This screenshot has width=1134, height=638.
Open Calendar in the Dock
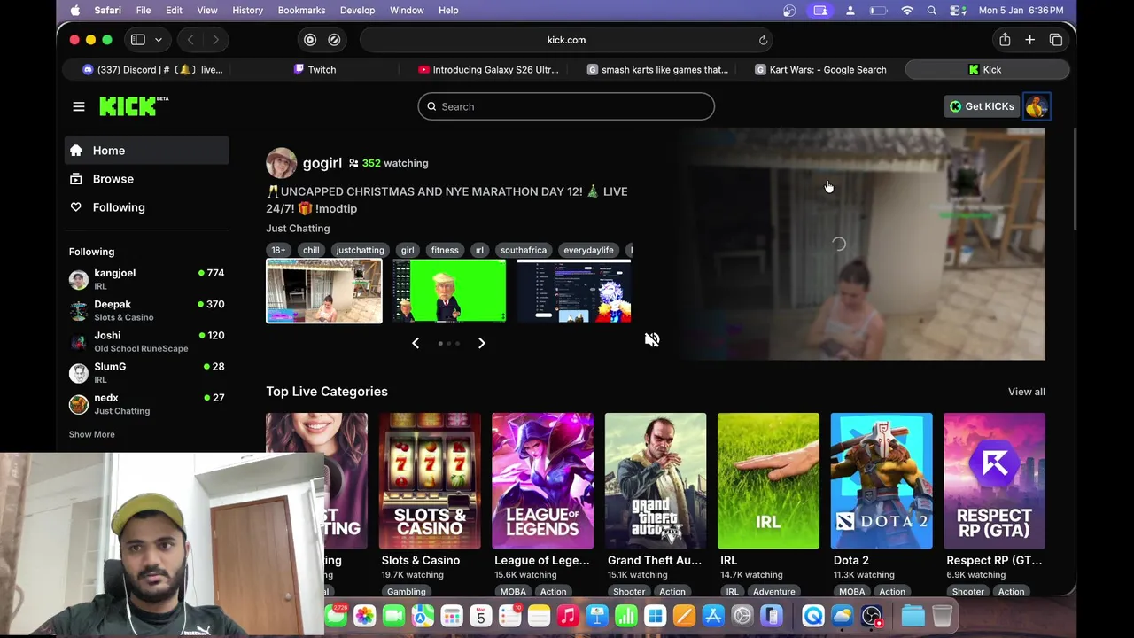pyautogui.click(x=481, y=616)
